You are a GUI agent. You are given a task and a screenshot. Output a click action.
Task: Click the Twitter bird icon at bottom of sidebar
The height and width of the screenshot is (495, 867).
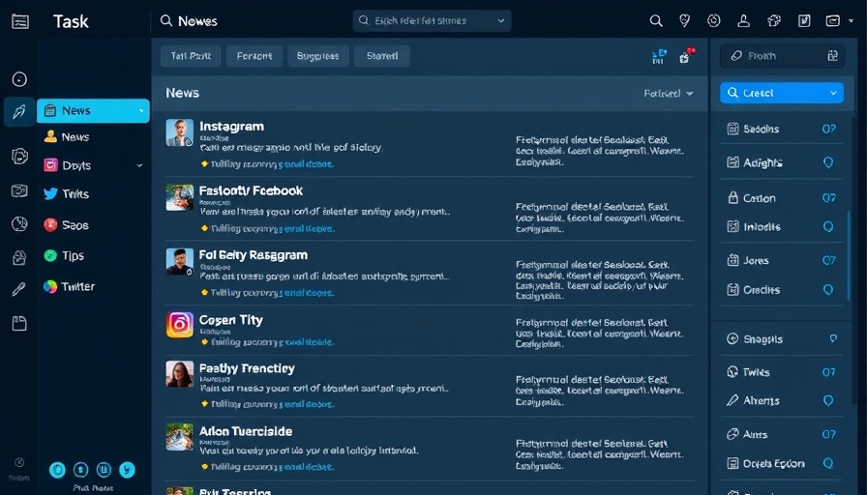(x=127, y=470)
